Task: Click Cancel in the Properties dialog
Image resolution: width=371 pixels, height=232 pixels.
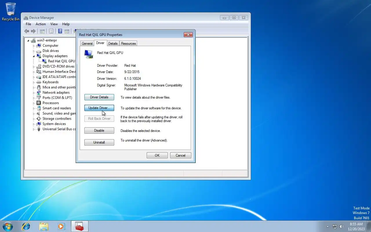Action: 181,155
